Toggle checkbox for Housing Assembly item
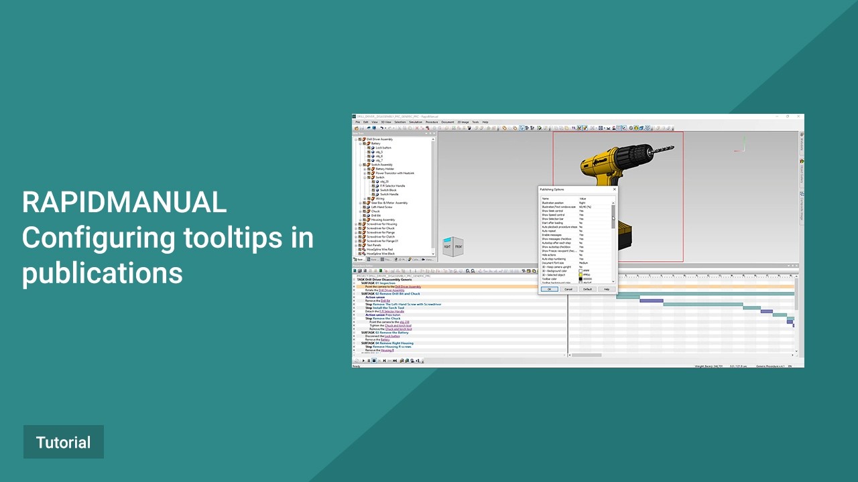This screenshot has width=858, height=482. [364, 220]
